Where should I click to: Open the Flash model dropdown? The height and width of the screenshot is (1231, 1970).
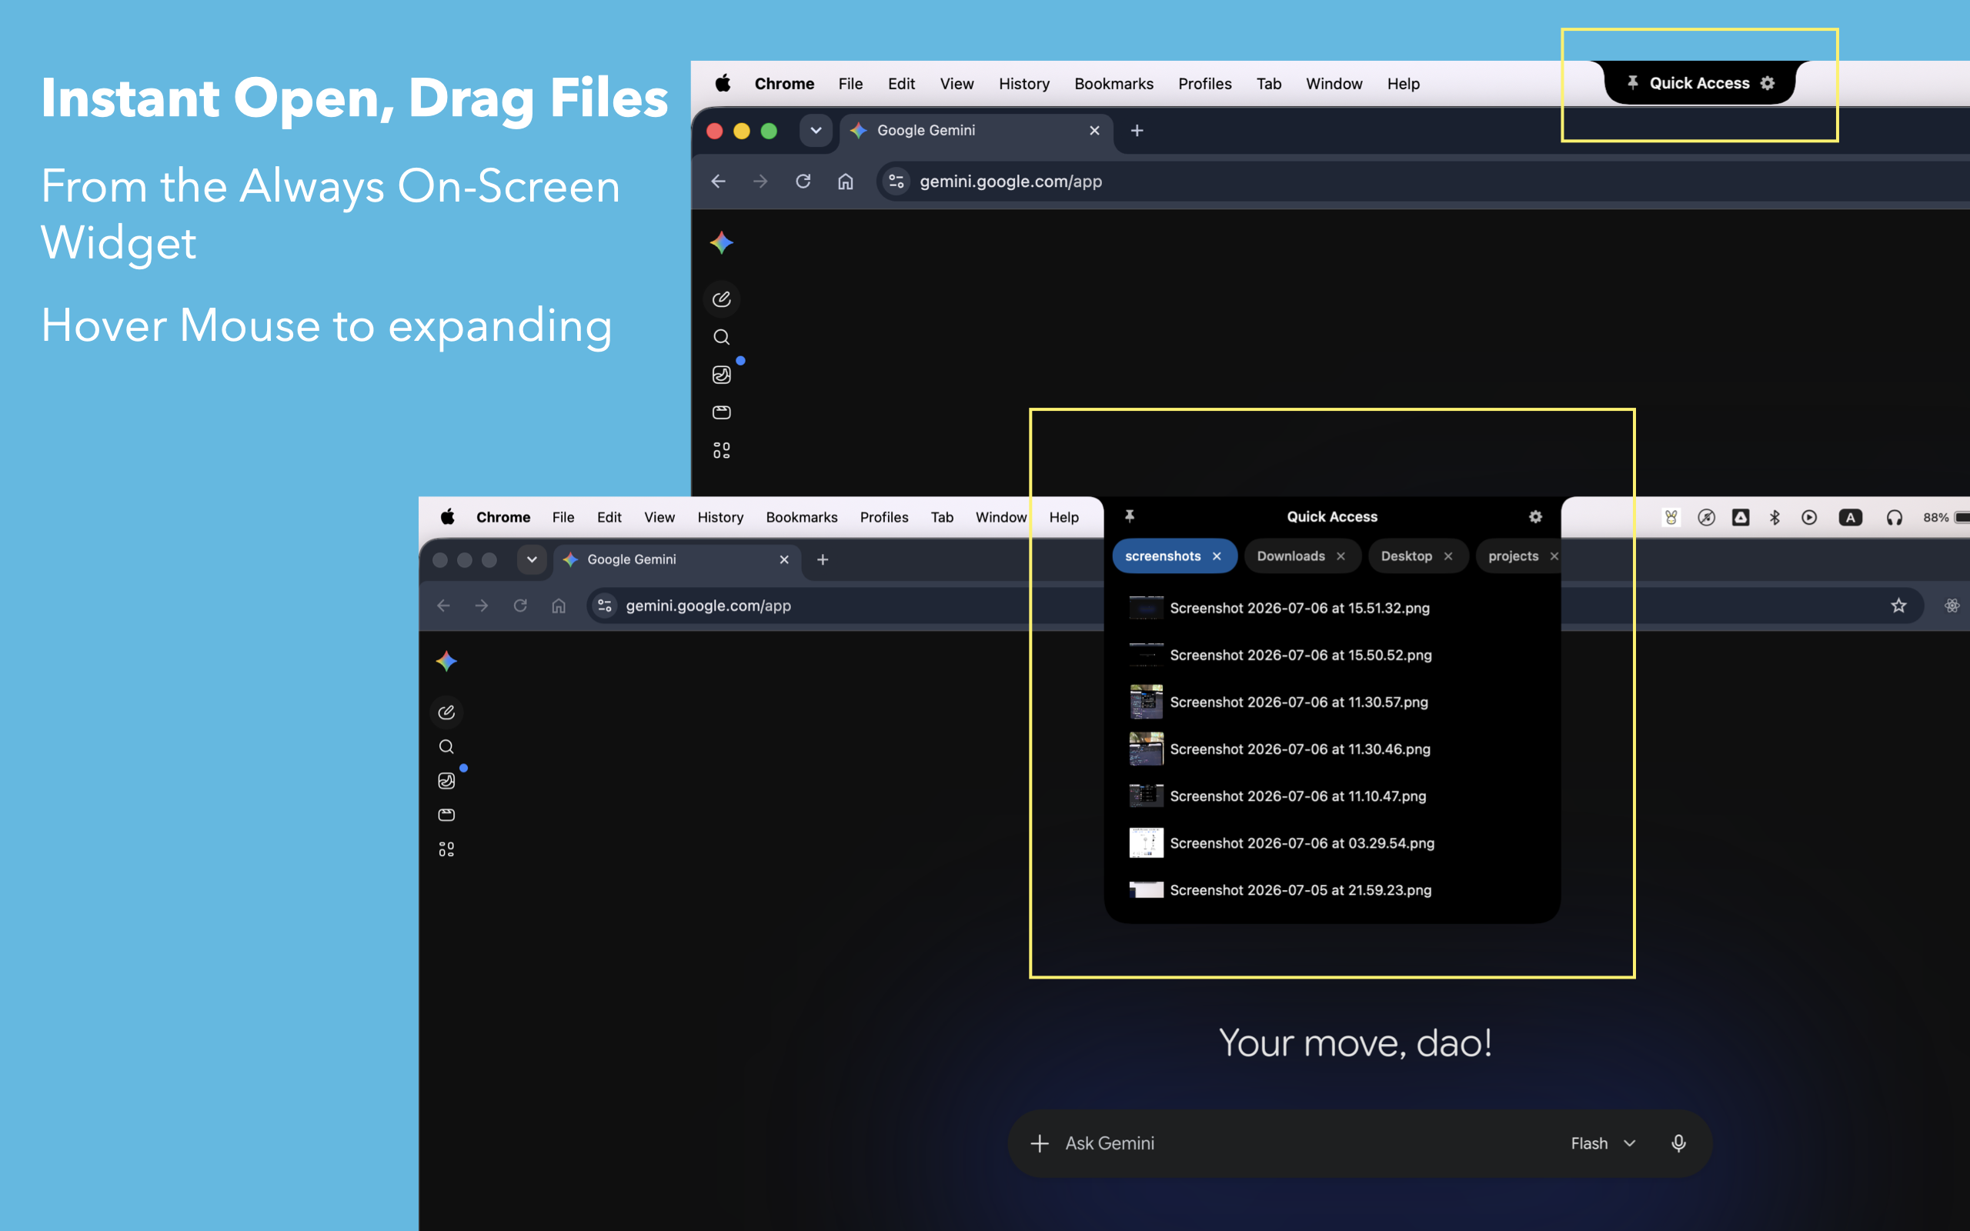click(x=1603, y=1143)
